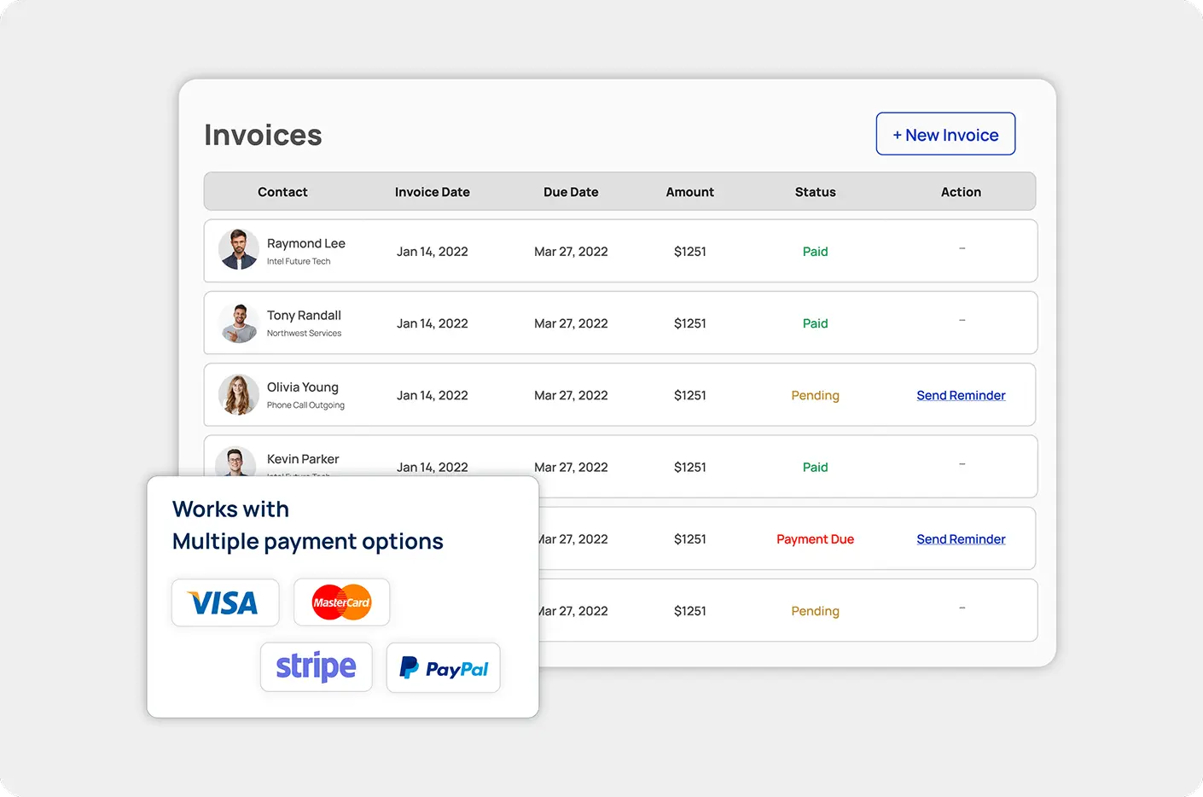Send reminder for the Payment Due invoice
The width and height of the screenshot is (1203, 797).
click(x=961, y=538)
